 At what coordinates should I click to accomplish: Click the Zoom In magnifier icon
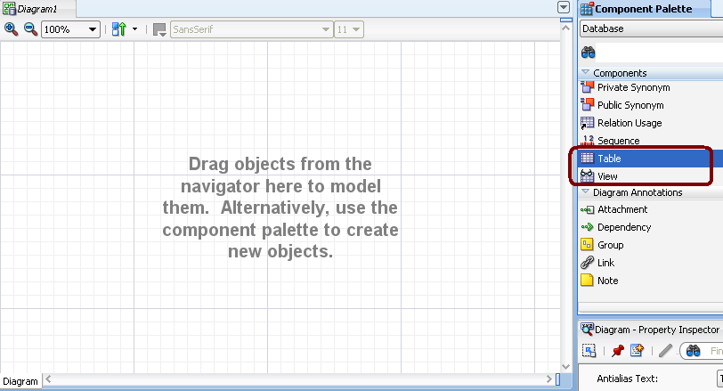point(12,29)
